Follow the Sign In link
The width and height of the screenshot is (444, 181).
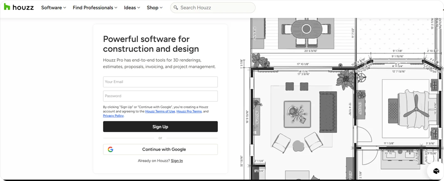pos(177,161)
